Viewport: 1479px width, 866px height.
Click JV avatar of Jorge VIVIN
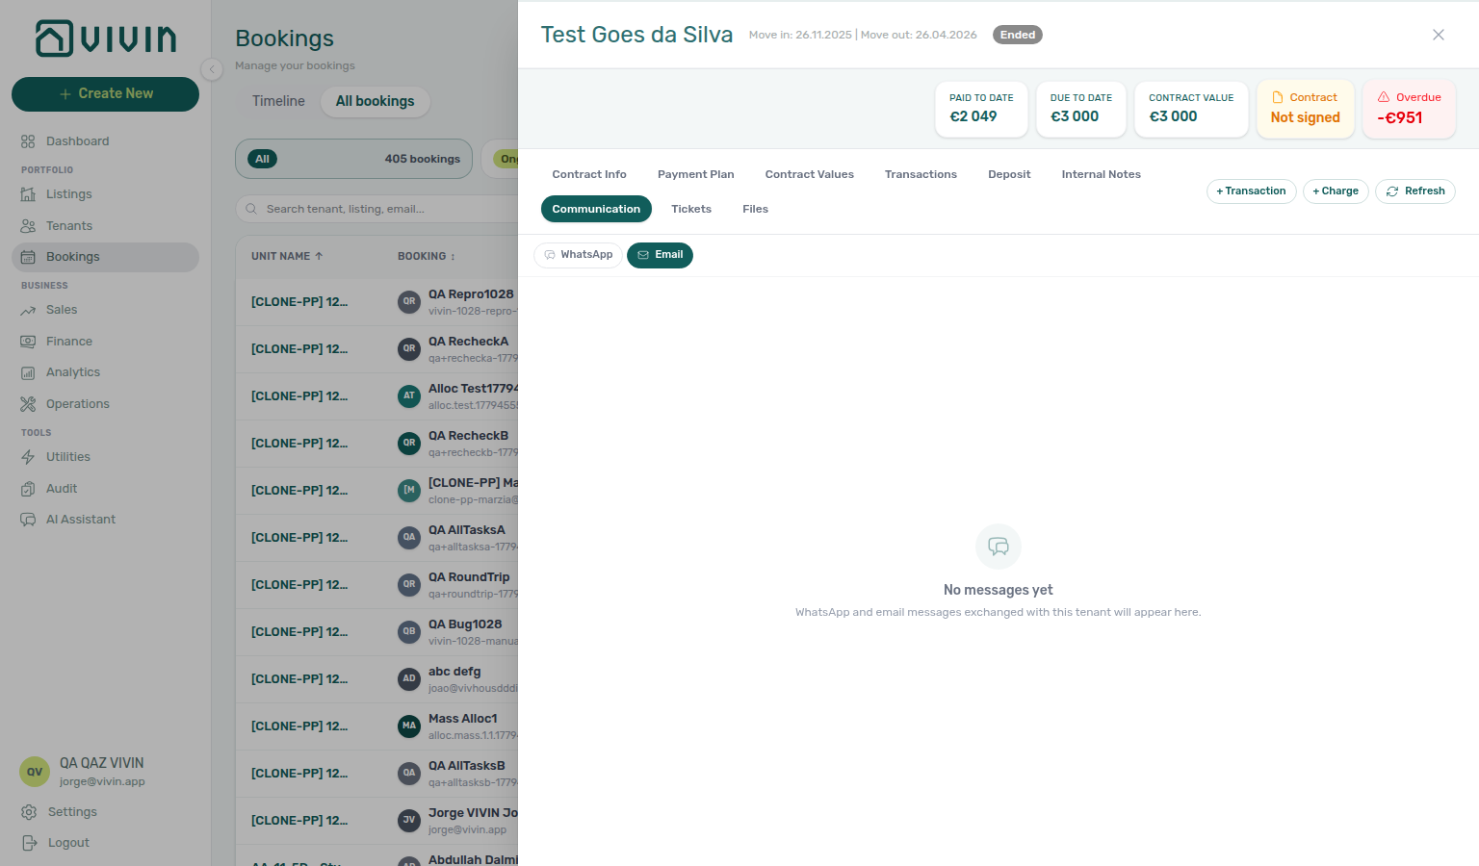(409, 820)
